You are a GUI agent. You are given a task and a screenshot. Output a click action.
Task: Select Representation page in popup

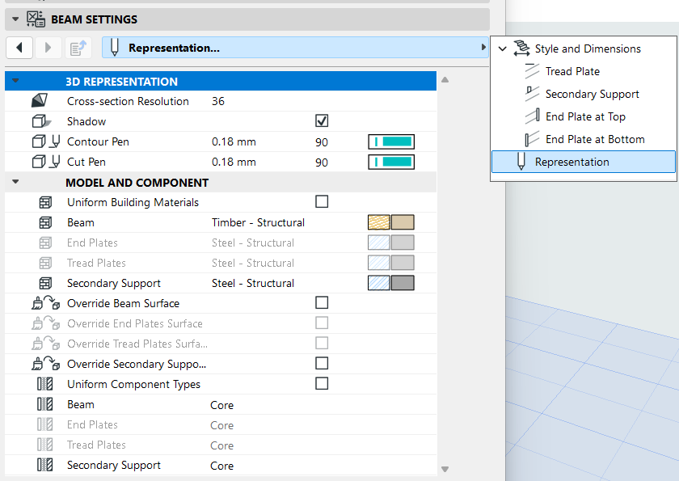[584, 162]
